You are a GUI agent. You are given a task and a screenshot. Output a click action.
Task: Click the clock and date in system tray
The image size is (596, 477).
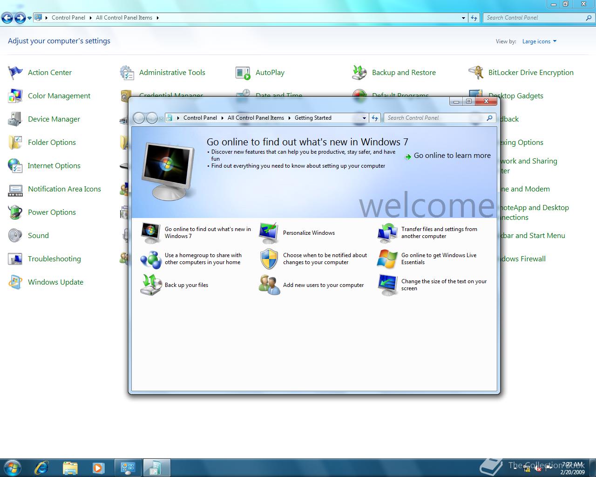(x=573, y=468)
